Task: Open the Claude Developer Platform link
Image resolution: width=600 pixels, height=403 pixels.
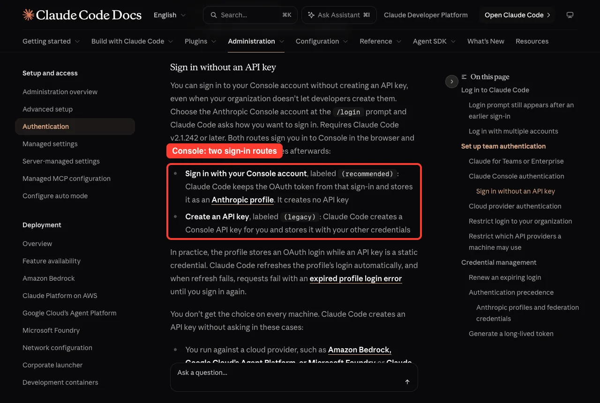Action: click(x=426, y=15)
